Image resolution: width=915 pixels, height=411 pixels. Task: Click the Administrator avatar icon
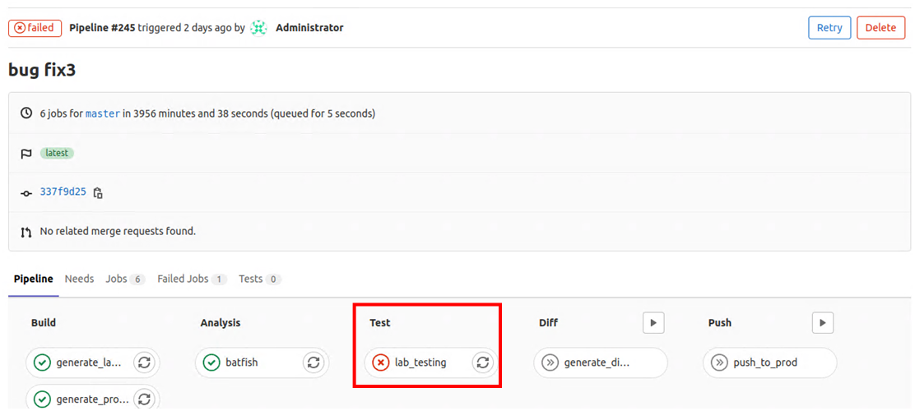[x=259, y=28]
